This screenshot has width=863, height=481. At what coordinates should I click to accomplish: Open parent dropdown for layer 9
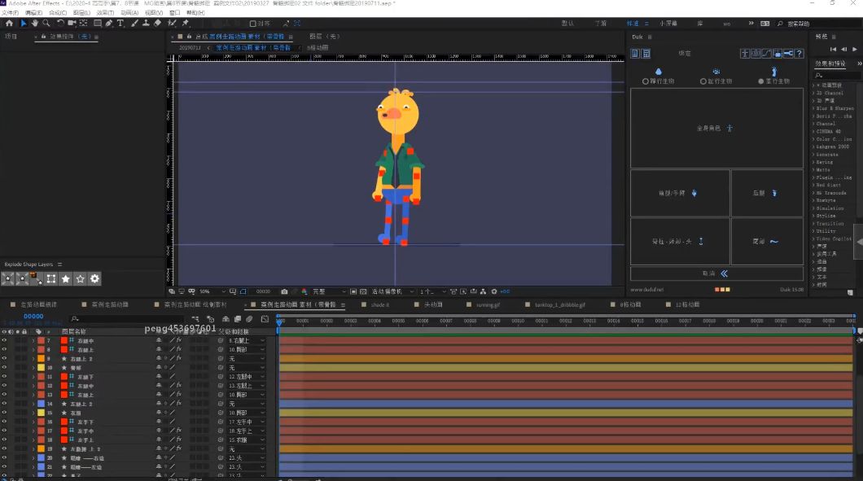[247, 358]
